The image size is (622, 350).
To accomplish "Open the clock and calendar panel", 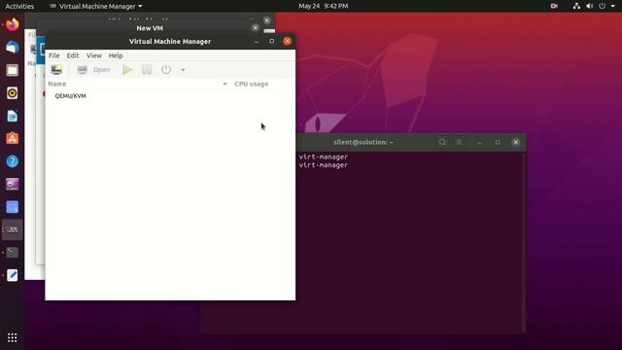I will click(x=324, y=6).
